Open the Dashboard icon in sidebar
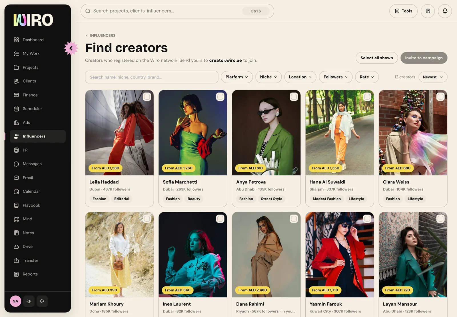 16,40
